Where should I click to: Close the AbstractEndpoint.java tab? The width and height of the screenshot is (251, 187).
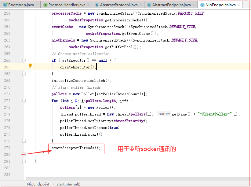(194, 5)
